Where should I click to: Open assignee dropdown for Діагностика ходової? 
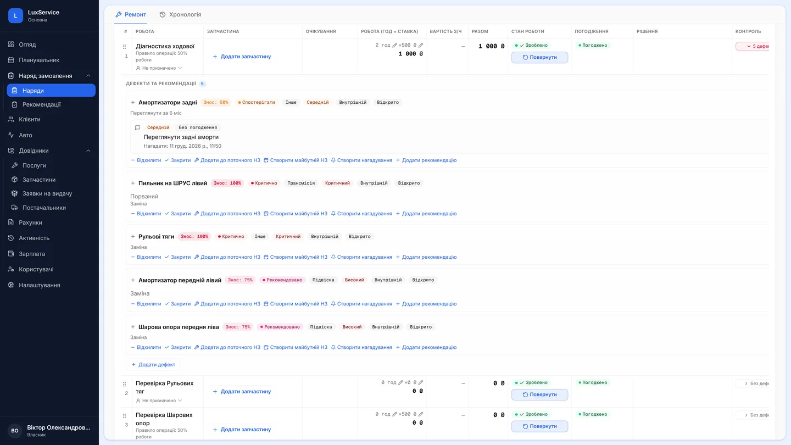point(159,68)
